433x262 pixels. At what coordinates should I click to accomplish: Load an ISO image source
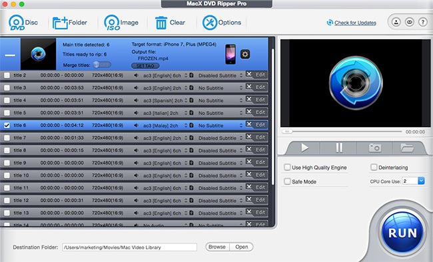click(x=121, y=23)
